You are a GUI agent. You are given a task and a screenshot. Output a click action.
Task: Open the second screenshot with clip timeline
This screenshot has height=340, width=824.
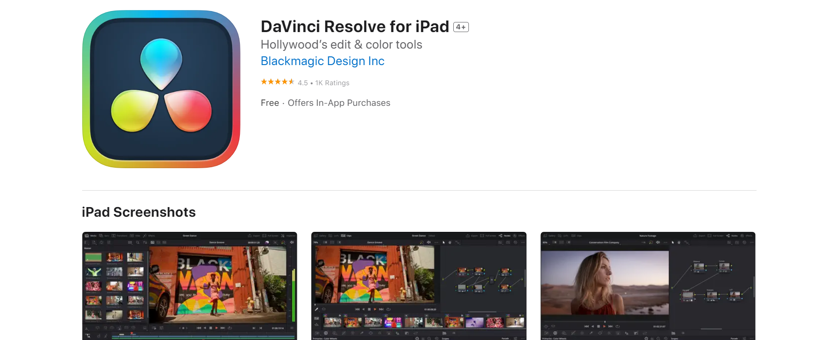point(419,286)
